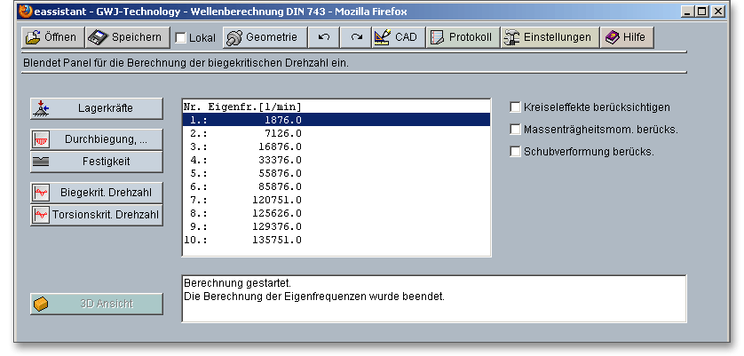Save via the Speichern toolbar button

coord(126,38)
